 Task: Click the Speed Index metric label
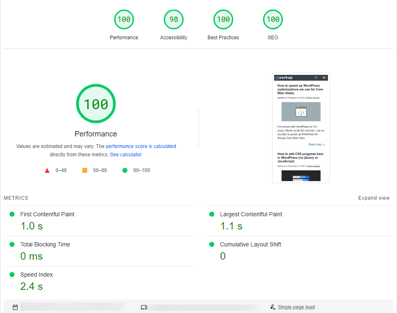tap(36, 275)
